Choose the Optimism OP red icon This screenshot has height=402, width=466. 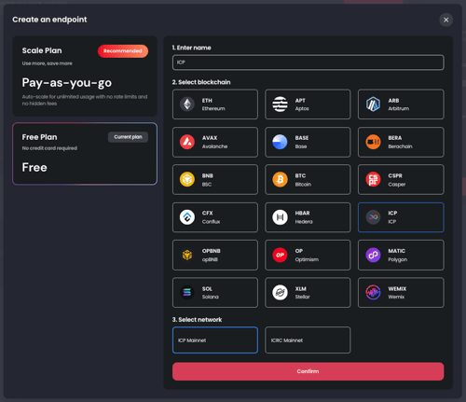tap(280, 255)
